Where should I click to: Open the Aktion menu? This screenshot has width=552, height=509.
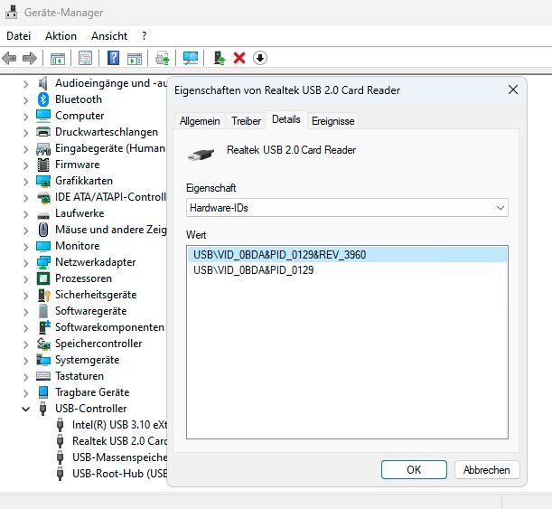(61, 36)
